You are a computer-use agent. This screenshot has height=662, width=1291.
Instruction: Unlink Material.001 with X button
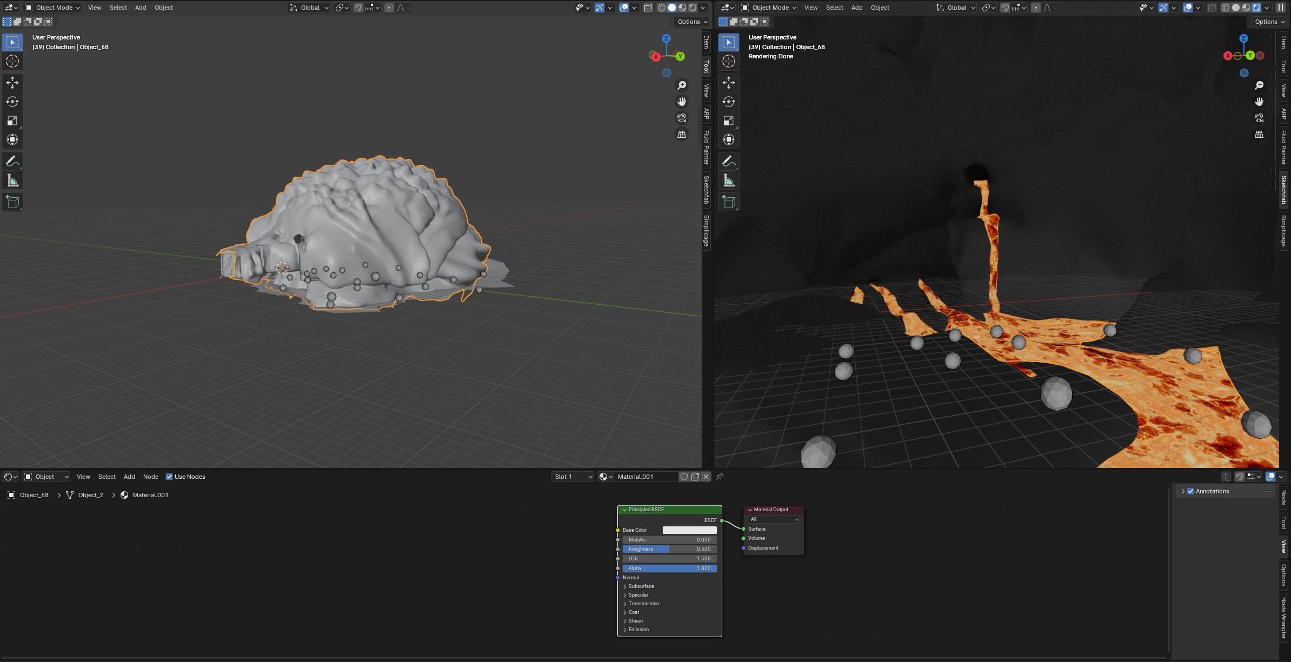pos(706,477)
